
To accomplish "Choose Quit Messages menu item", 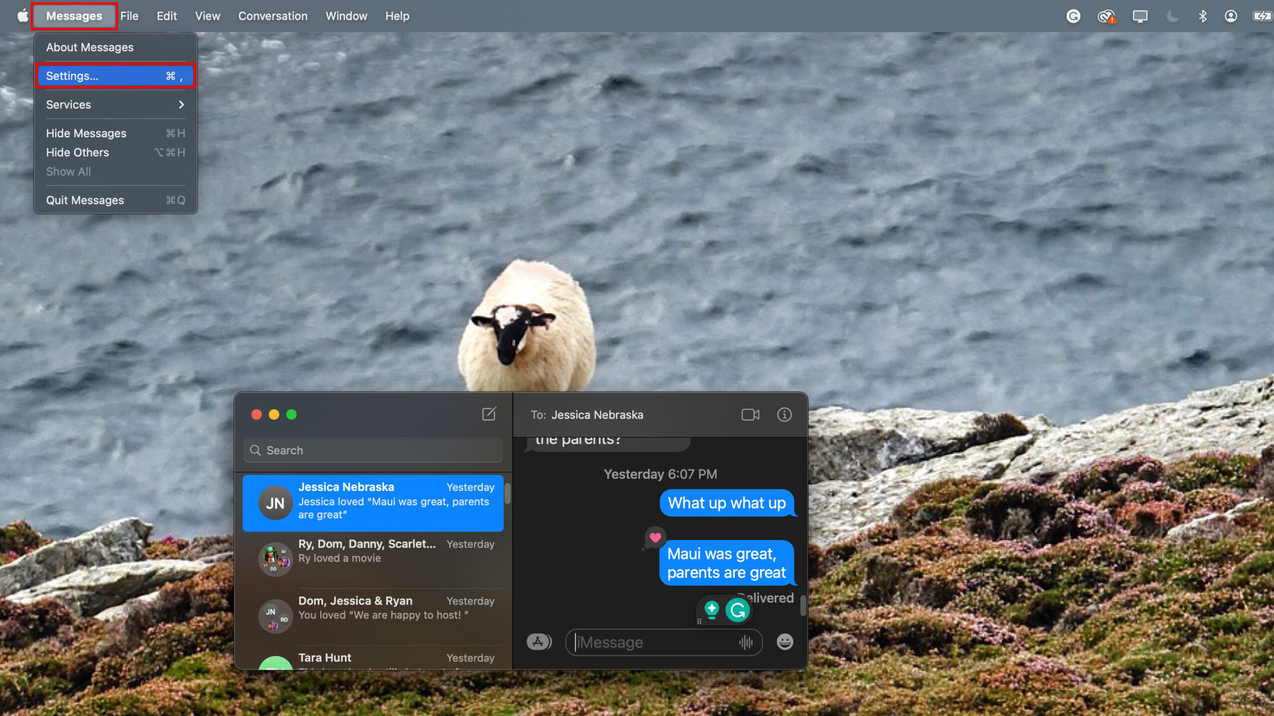I will pos(115,200).
